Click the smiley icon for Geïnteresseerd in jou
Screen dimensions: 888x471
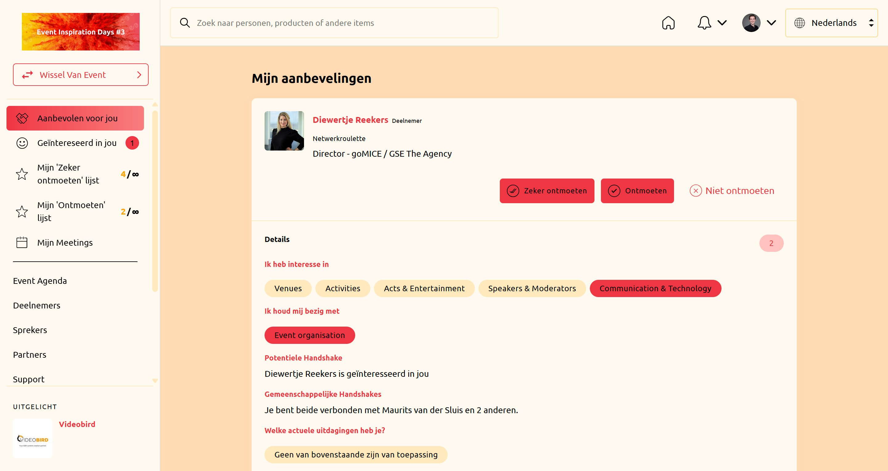point(22,143)
